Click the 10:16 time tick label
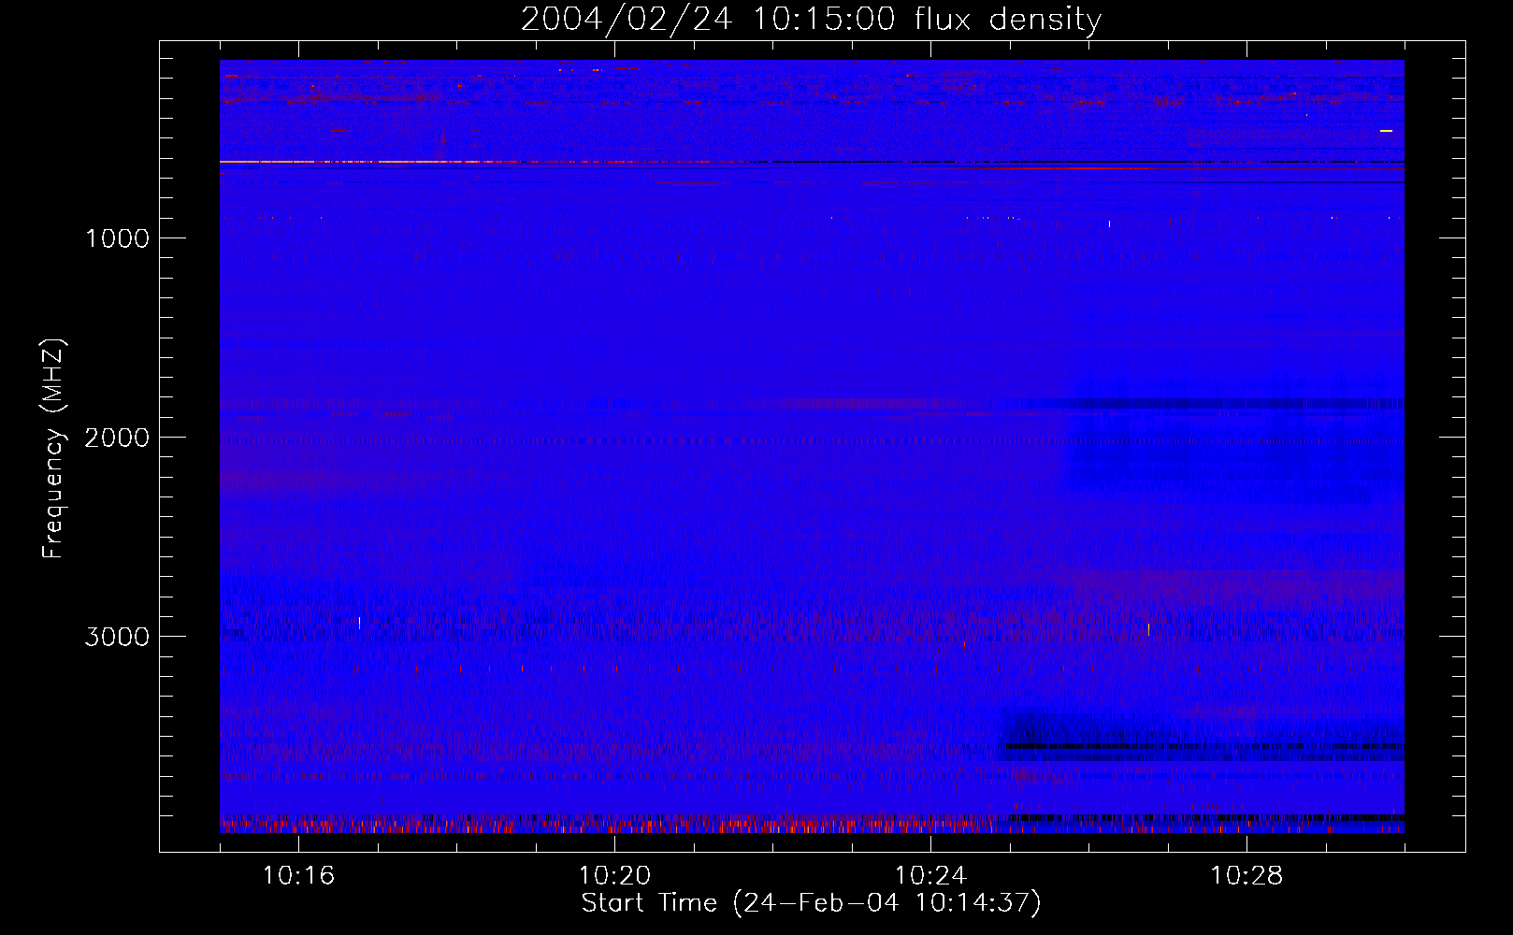Screen dimensions: 1513x935 (298, 876)
